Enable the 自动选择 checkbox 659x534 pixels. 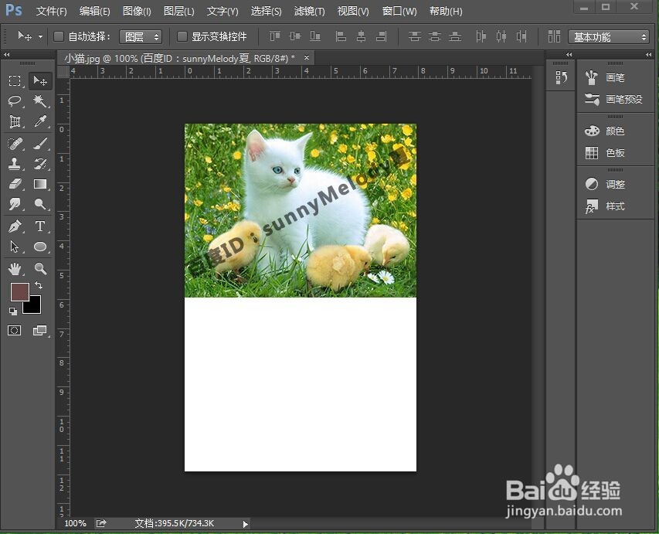coord(59,36)
